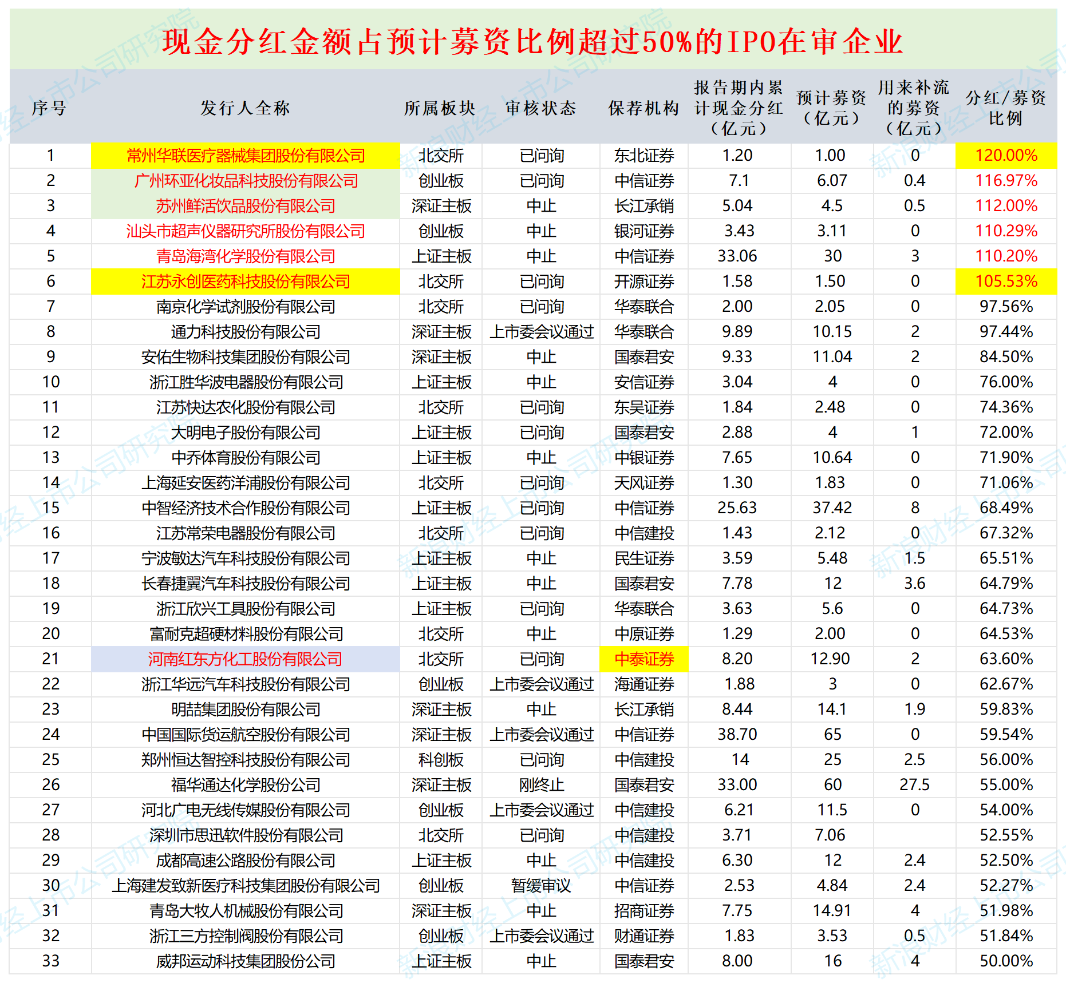1066x983 pixels.
Task: Select the 38.70 cash dividend value
Action: pos(737,735)
